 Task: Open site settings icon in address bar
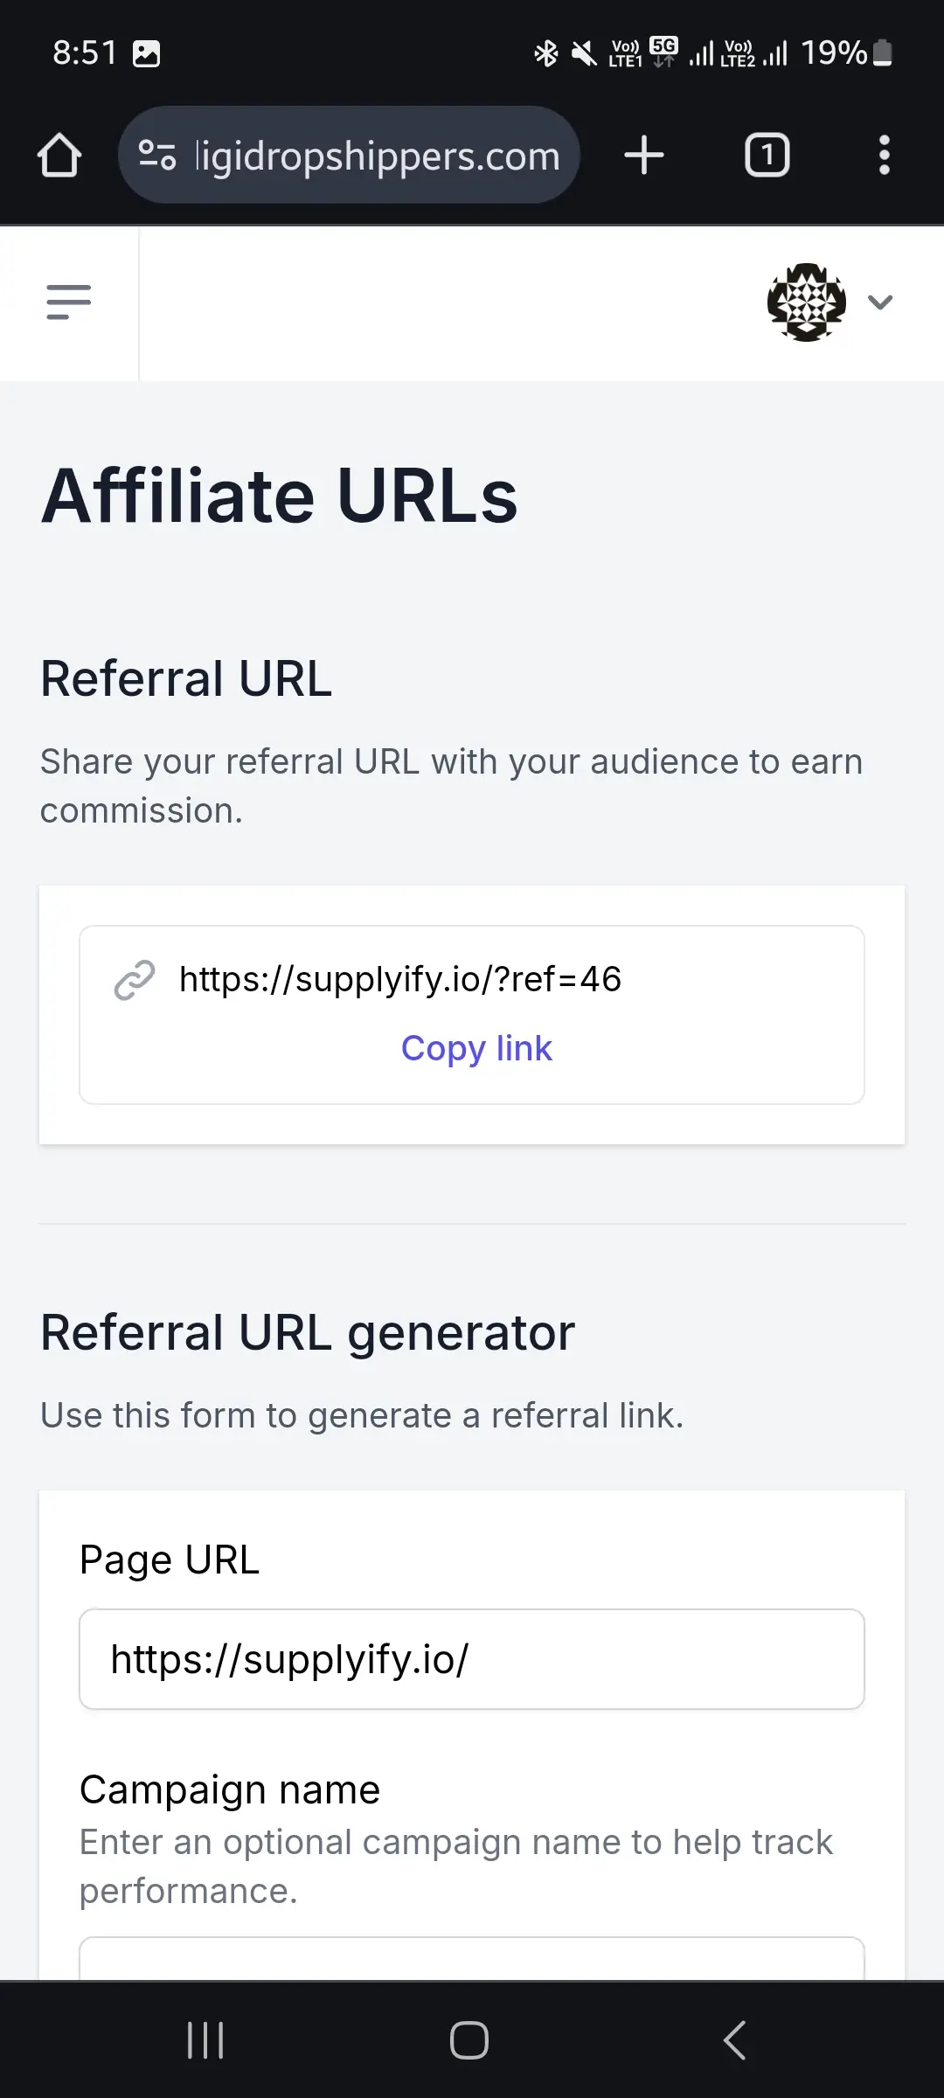click(157, 156)
